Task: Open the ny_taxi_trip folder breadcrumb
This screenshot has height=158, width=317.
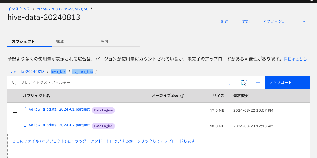Action: (83, 72)
